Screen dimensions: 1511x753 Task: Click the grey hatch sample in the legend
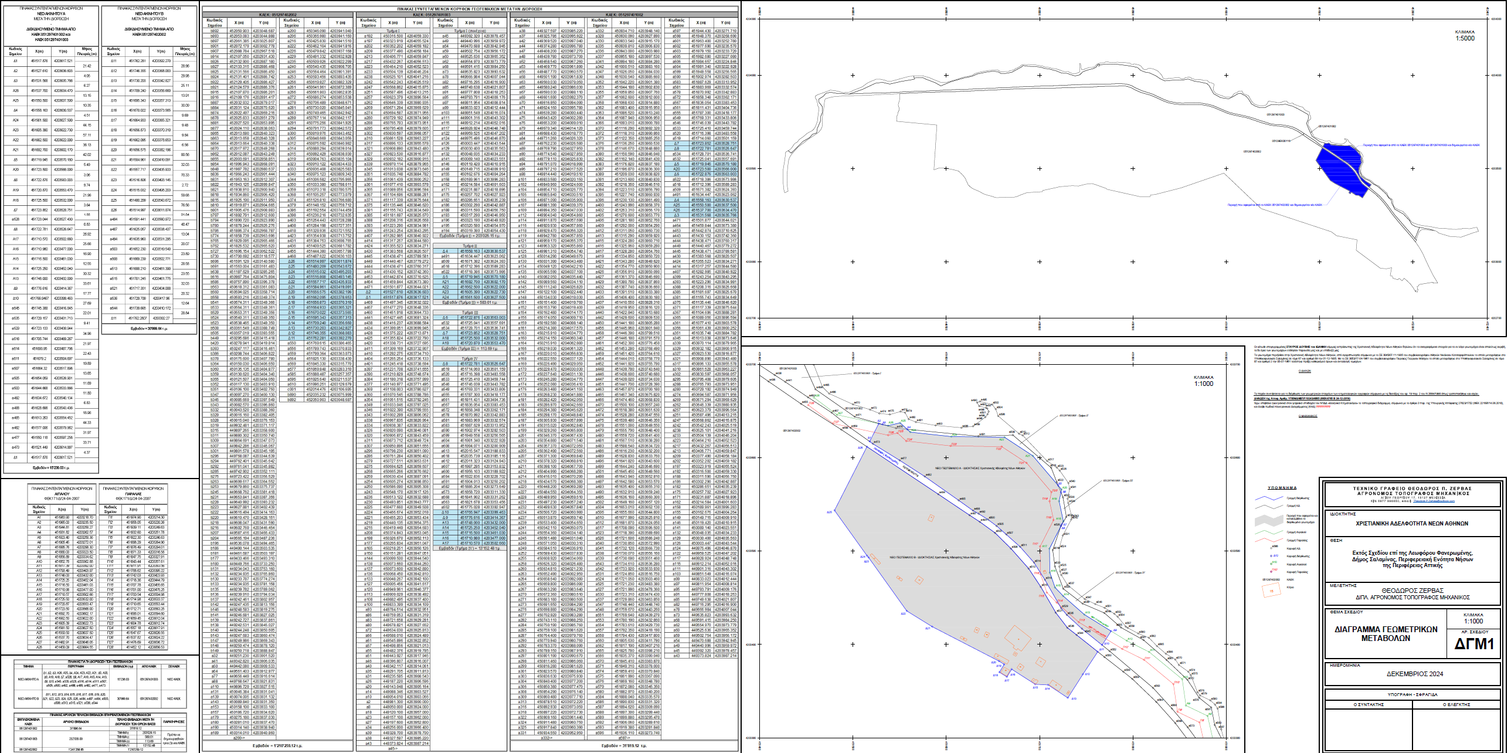point(1269,520)
